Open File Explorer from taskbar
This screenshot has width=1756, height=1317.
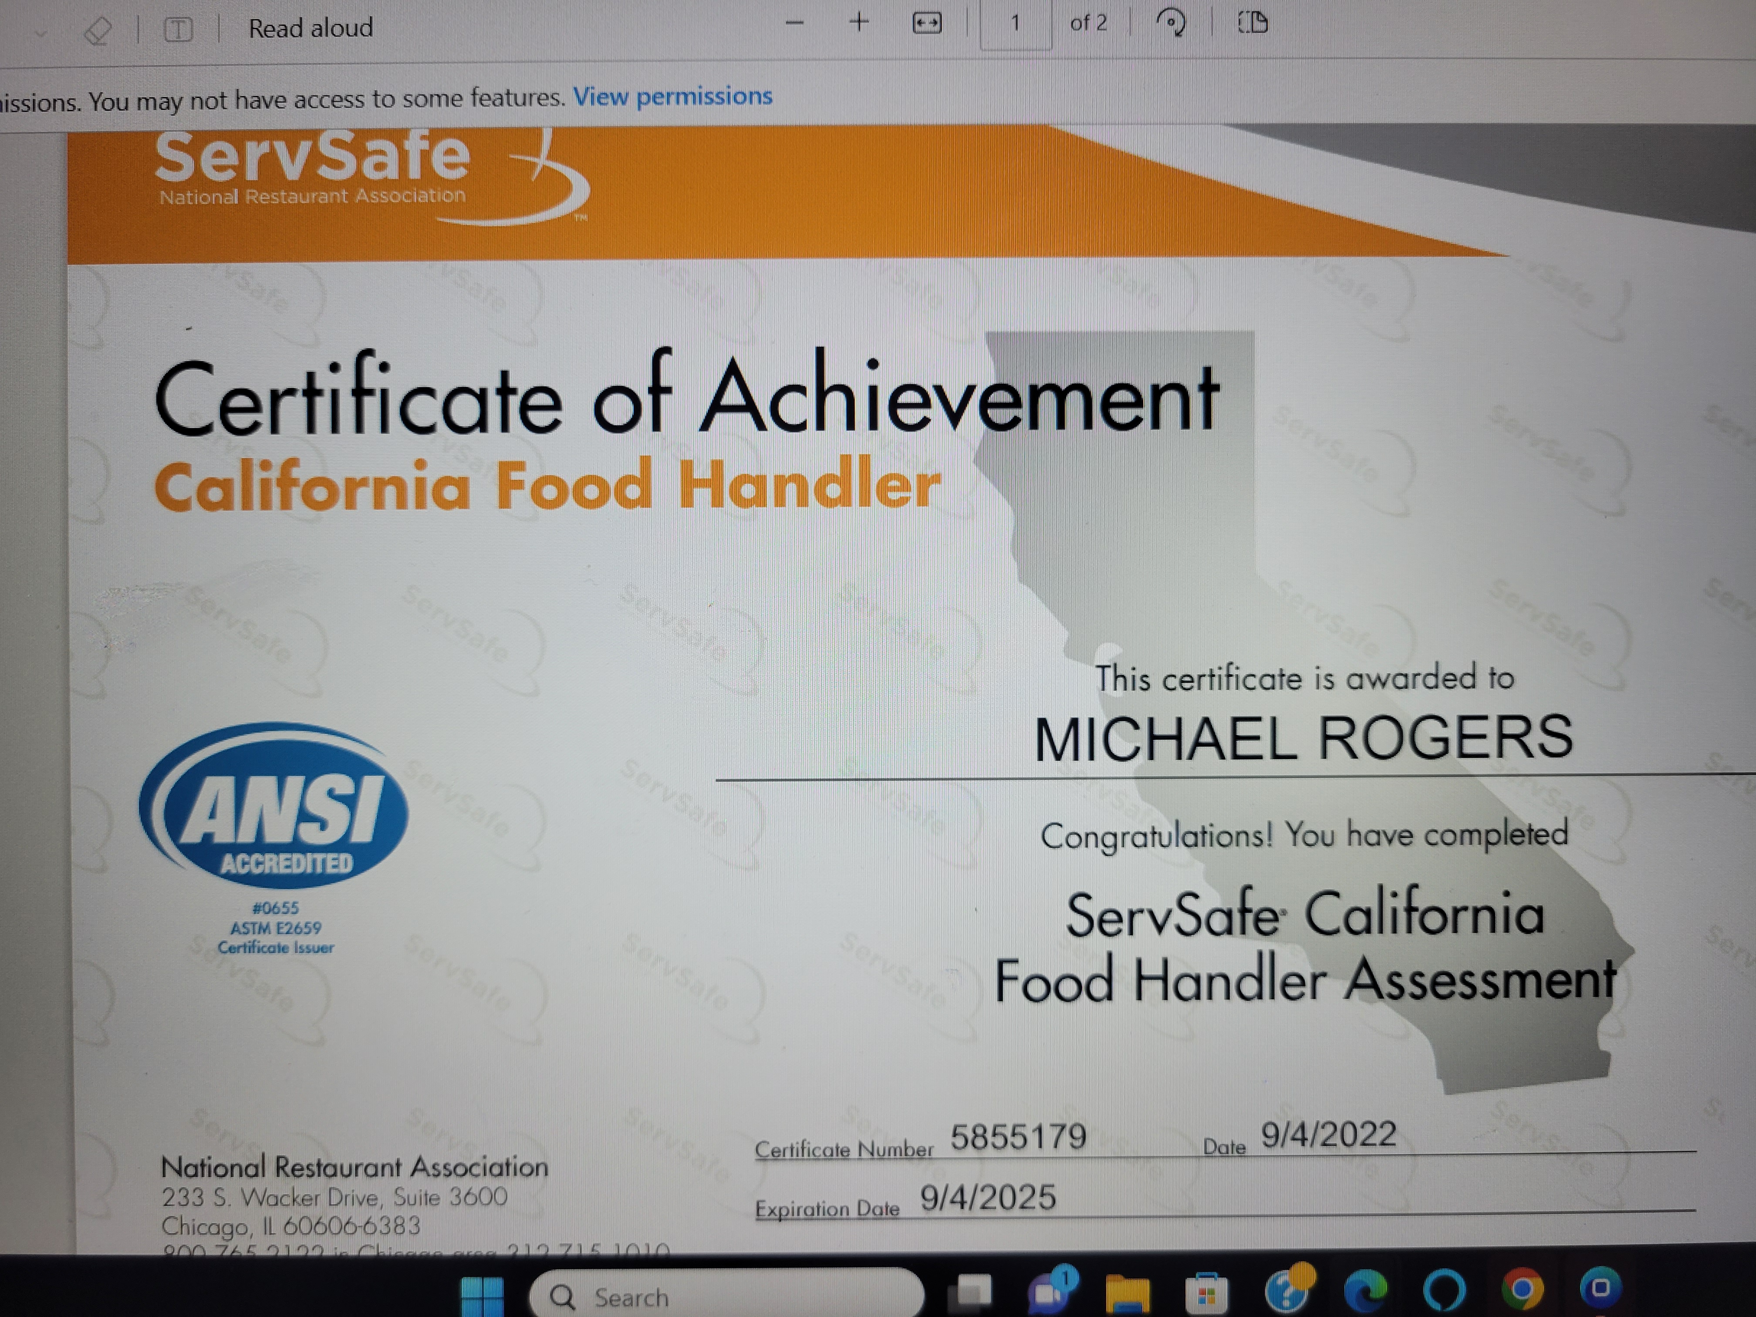[1127, 1293]
